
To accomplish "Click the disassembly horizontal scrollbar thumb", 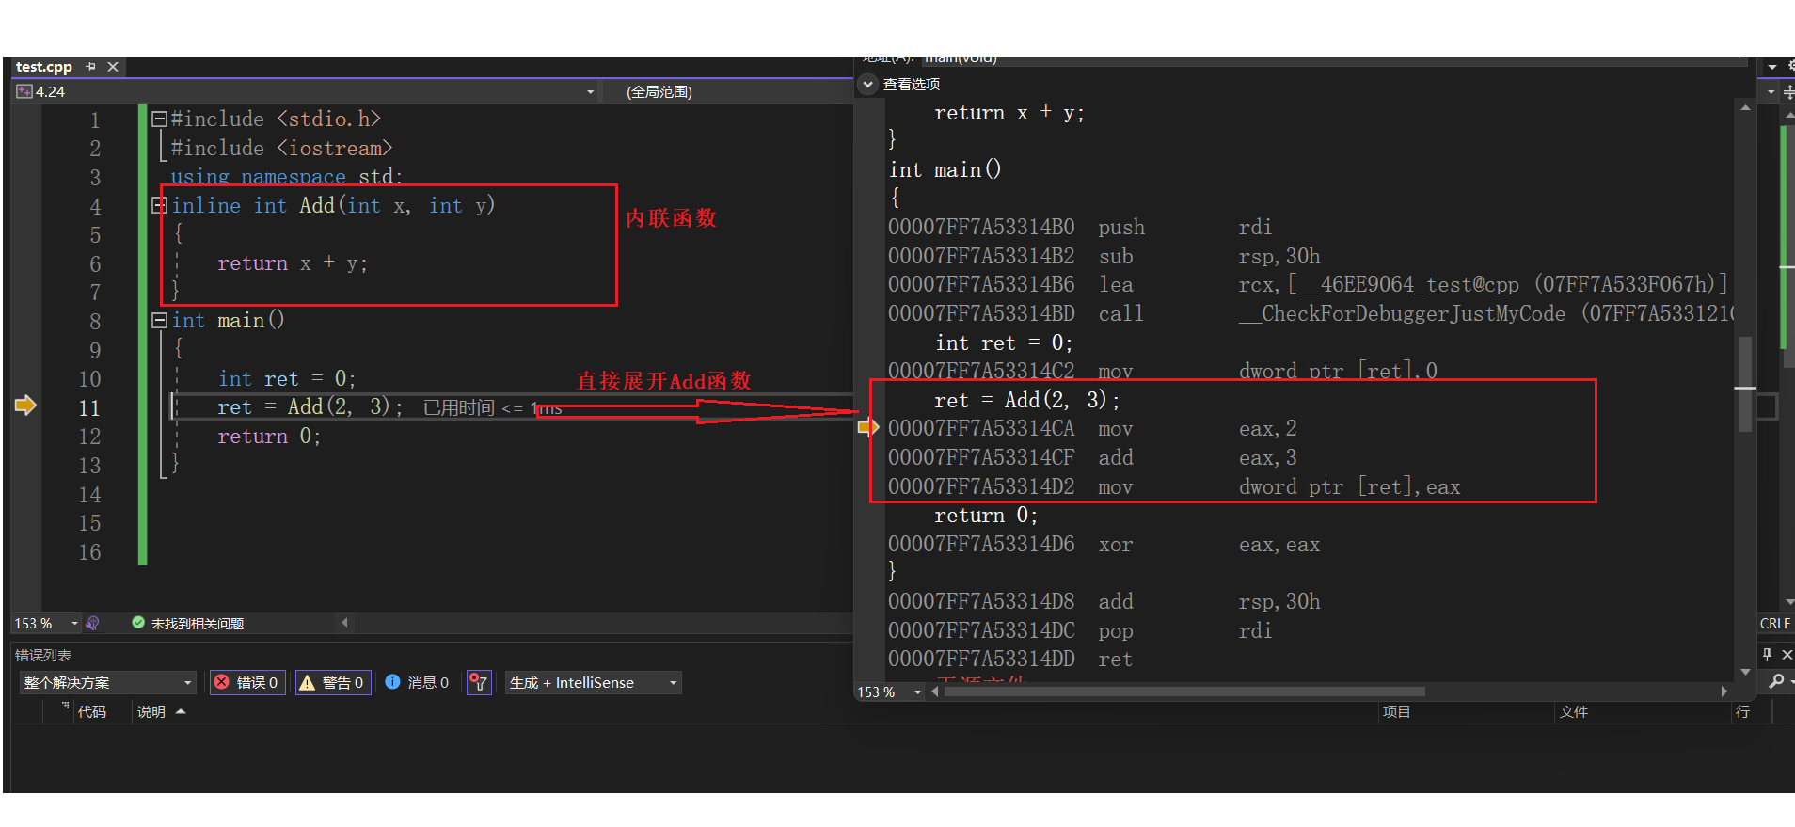I will tap(1185, 692).
